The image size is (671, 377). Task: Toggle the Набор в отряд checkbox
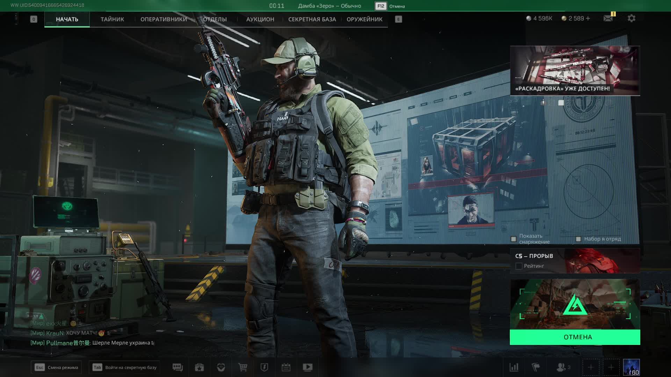coord(578,239)
